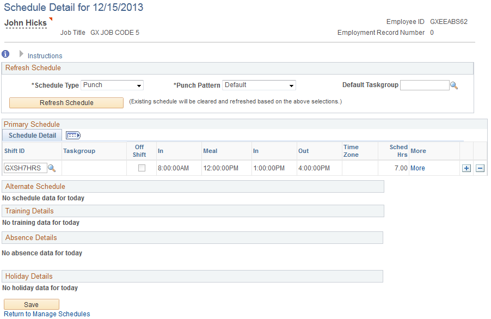Screen dimensions: 491x319
Task: Click the information icon near Instructions
Action: tap(5, 54)
